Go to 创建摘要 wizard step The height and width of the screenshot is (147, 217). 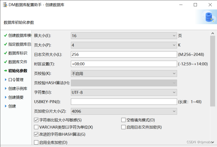pos(16,97)
